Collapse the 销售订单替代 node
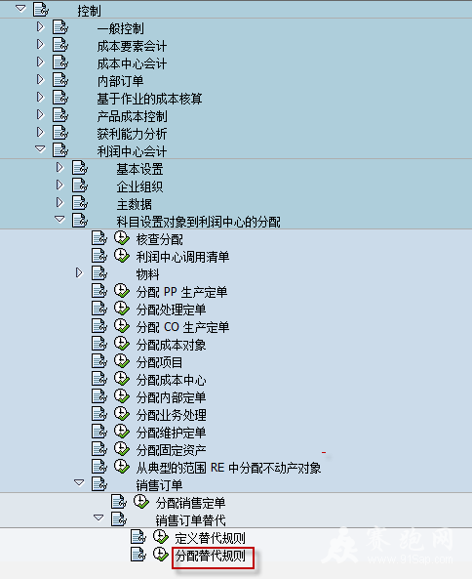This screenshot has width=472, height=579. (98, 517)
